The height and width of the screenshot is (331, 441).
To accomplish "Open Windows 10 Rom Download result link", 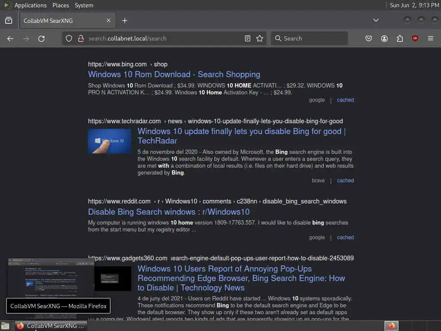I will pos(174,74).
